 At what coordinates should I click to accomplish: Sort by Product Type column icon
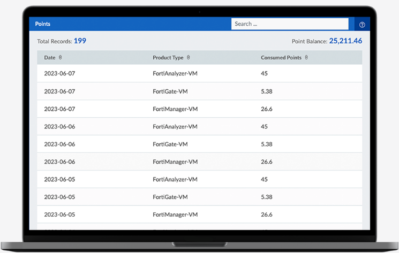tap(189, 57)
